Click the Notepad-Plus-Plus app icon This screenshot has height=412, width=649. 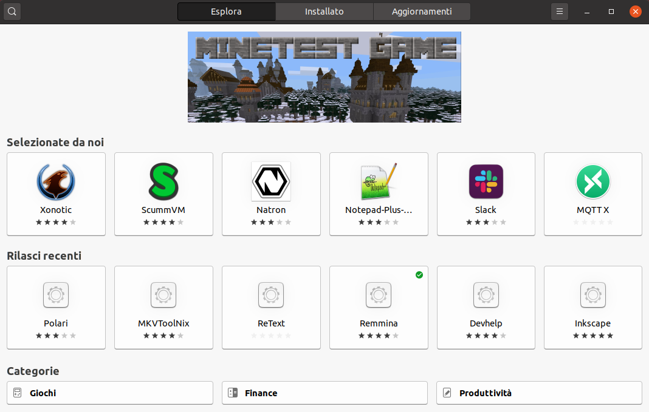pos(379,181)
